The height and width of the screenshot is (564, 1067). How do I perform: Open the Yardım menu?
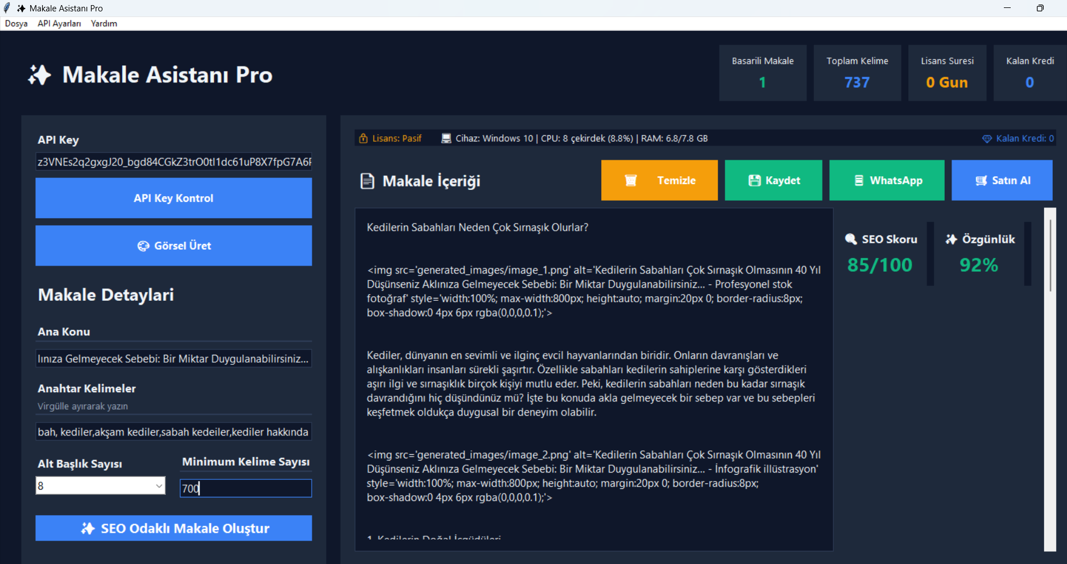[104, 23]
